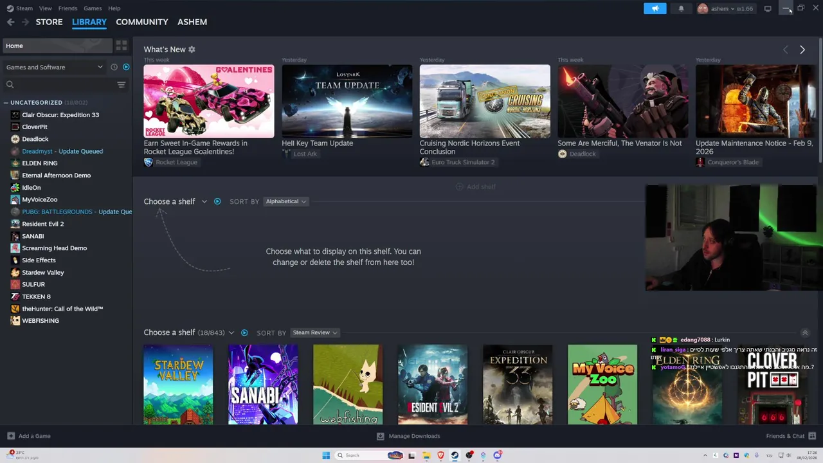The height and width of the screenshot is (463, 823).
Task: Switch to the STORE tab
Action: click(49, 22)
